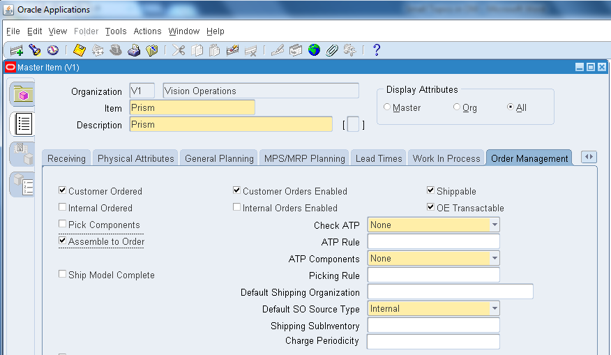This screenshot has height=355, width=611.
Task: Select the Order Management tab
Action: tap(529, 158)
